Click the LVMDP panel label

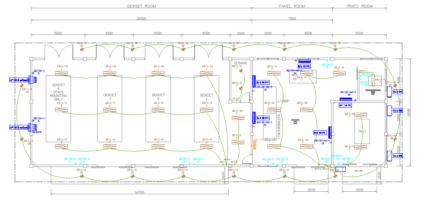click(x=284, y=101)
